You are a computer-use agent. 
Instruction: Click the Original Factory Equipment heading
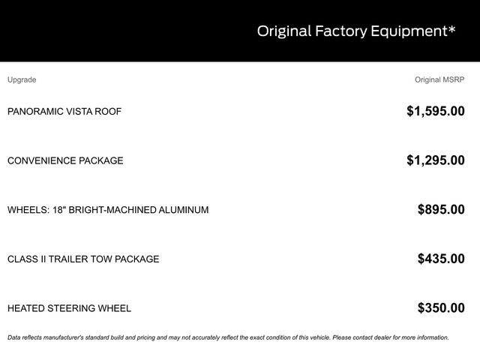(355, 31)
